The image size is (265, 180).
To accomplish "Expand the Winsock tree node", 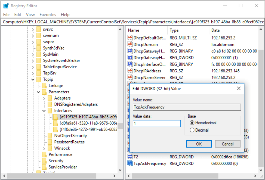I will pyautogui.click(x=44, y=148).
